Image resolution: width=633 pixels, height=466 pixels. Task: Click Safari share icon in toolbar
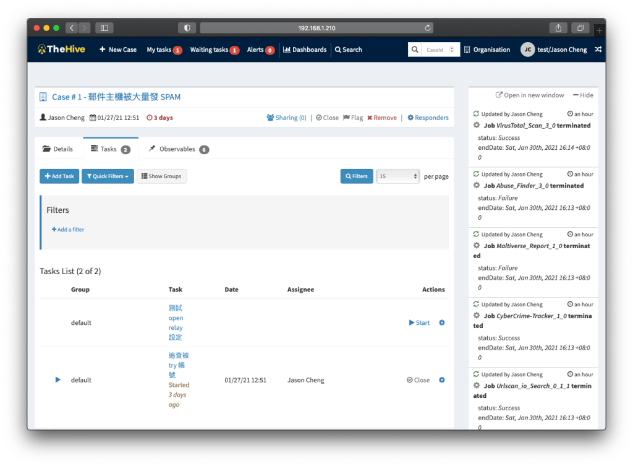pos(558,28)
